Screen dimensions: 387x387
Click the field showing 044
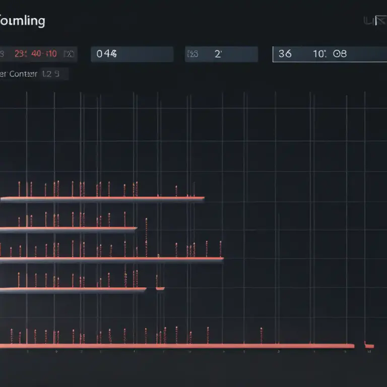(x=132, y=54)
